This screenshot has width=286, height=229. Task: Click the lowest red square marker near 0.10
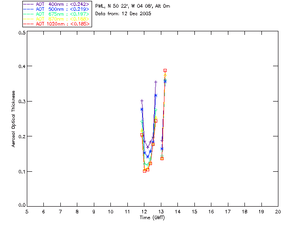(145, 171)
